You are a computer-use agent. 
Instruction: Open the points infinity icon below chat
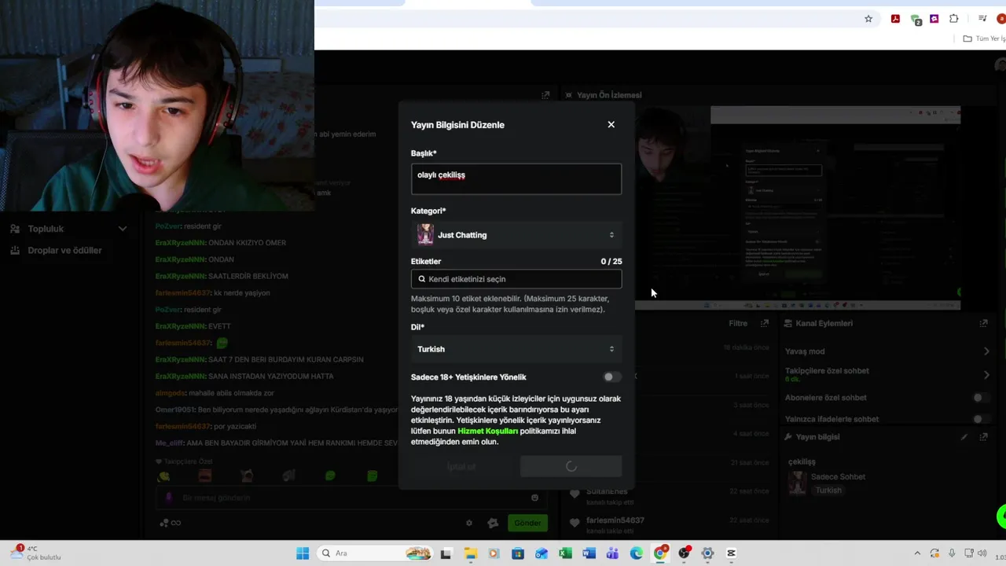[x=171, y=523]
